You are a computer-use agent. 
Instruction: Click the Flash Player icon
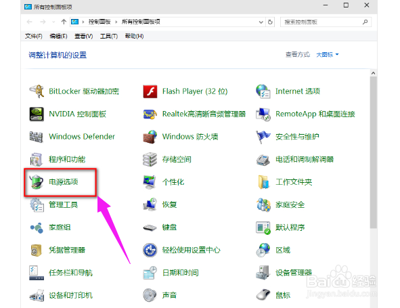(x=150, y=91)
